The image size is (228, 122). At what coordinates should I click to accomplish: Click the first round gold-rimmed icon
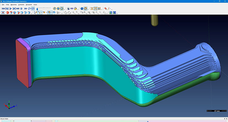coord(55,9)
